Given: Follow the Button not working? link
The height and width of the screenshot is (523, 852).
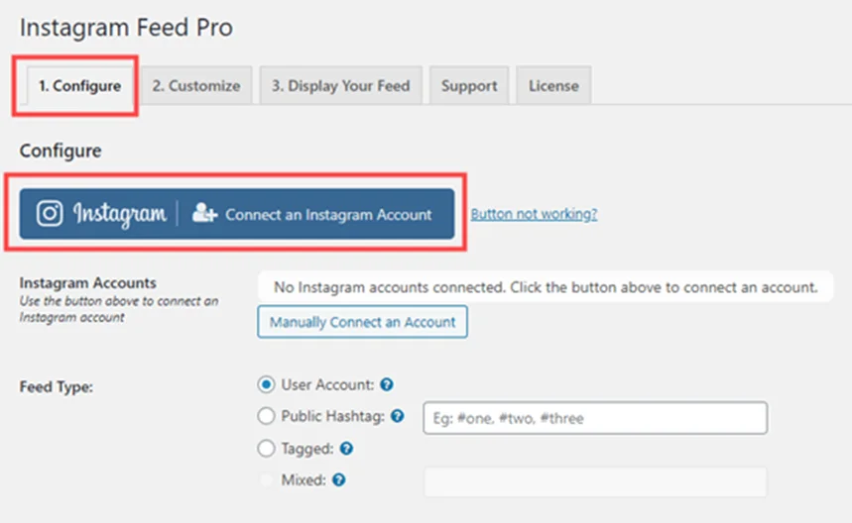Looking at the screenshot, I should [534, 214].
